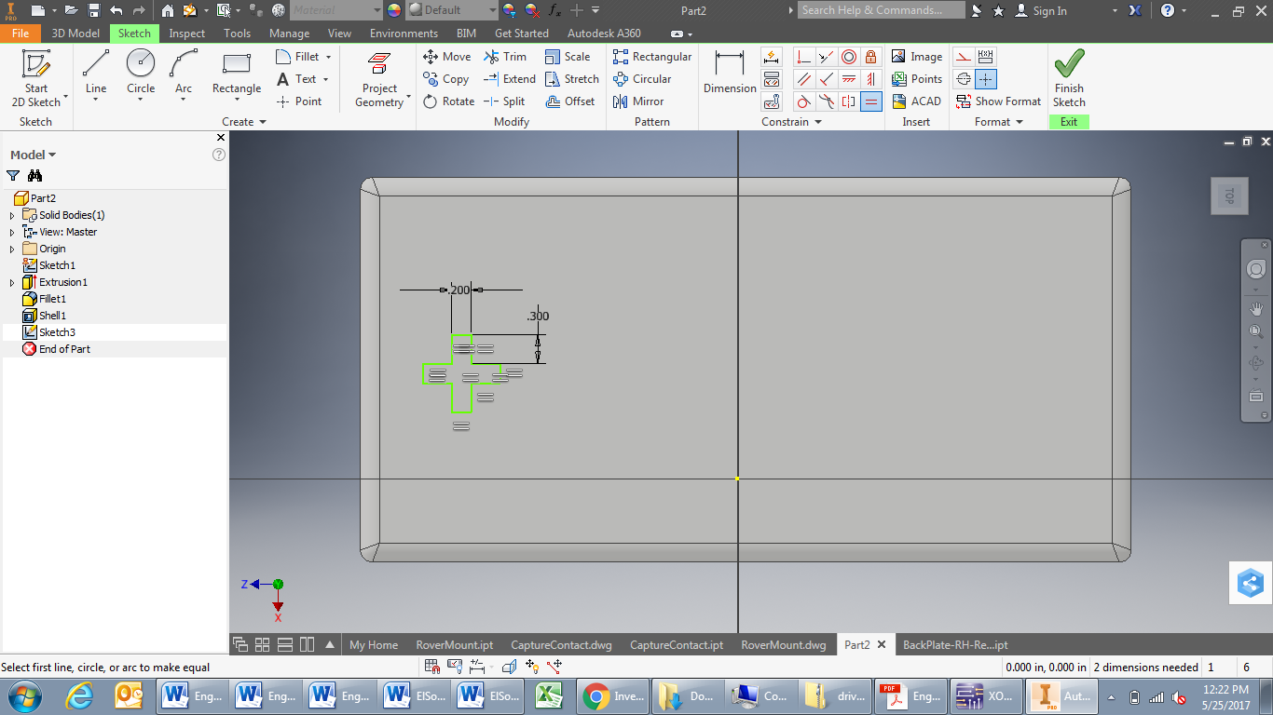1273x715 pixels.
Task: Open the Default appearance dropdown
Action: tap(452, 10)
